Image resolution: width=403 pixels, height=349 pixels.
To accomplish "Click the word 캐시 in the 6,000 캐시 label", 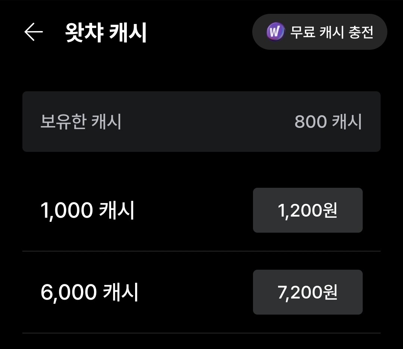I will coord(121,292).
